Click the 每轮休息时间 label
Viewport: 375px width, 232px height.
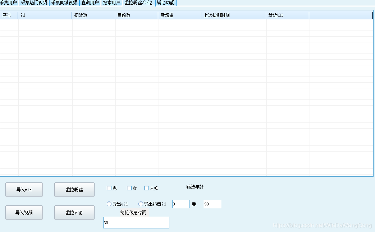point(133,213)
